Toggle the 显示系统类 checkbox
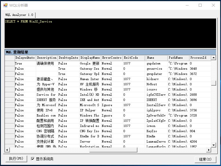Screen dimensions: 221x166 (x=33, y=159)
